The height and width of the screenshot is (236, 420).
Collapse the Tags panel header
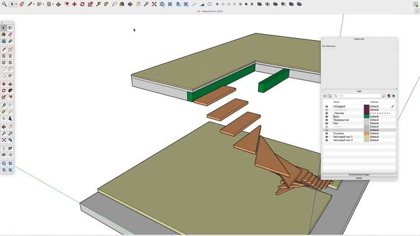coord(359,91)
